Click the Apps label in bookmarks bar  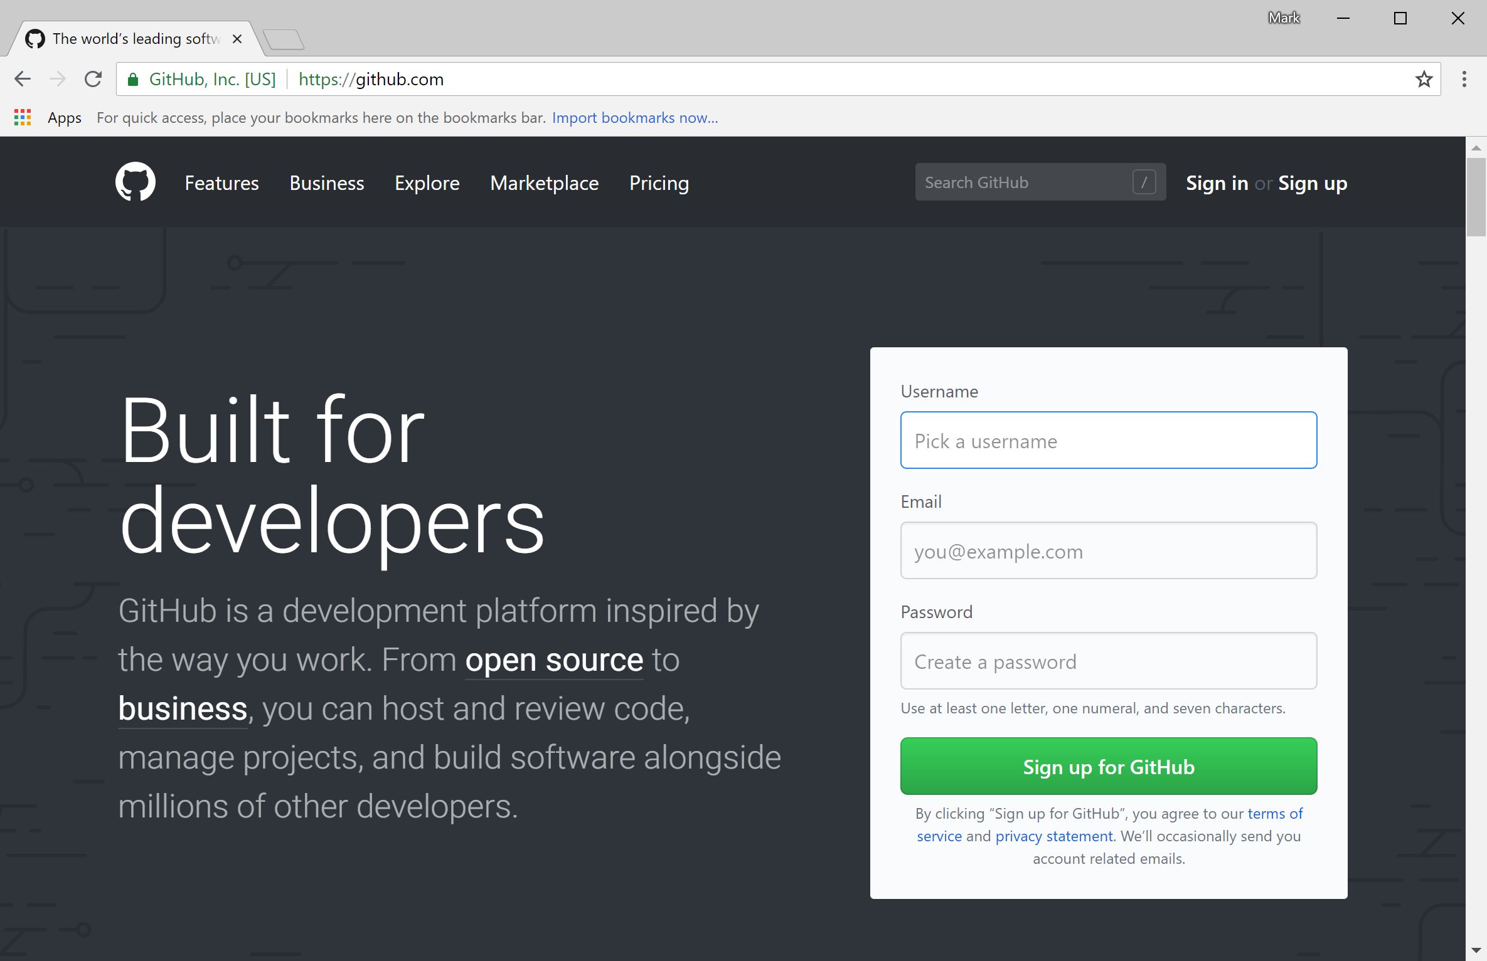[65, 118]
